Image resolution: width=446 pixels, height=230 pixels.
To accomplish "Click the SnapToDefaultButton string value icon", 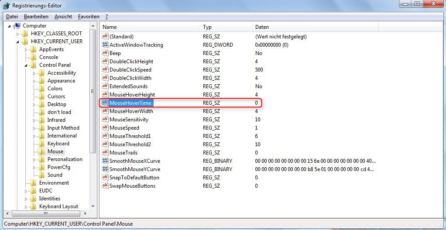I will pos(105,177).
